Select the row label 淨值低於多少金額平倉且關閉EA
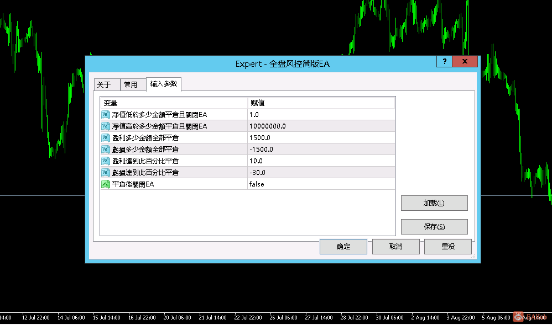This screenshot has height=325, width=552. (159, 115)
